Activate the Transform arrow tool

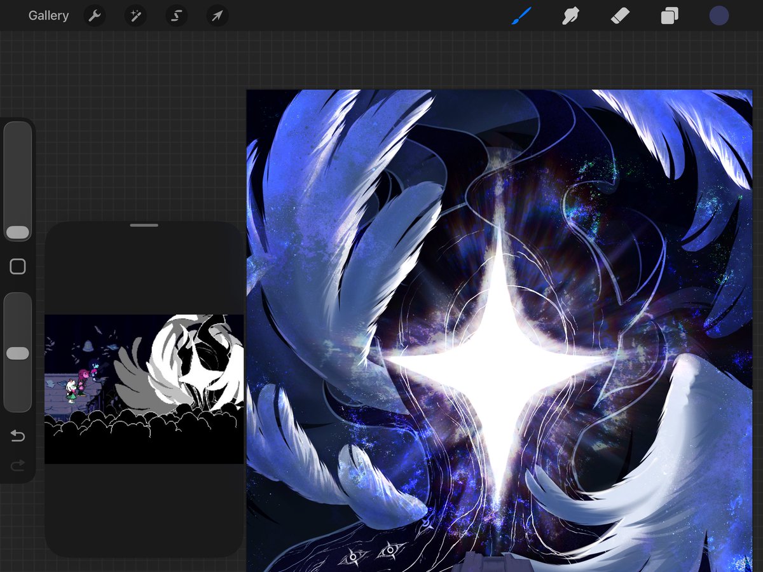point(217,16)
